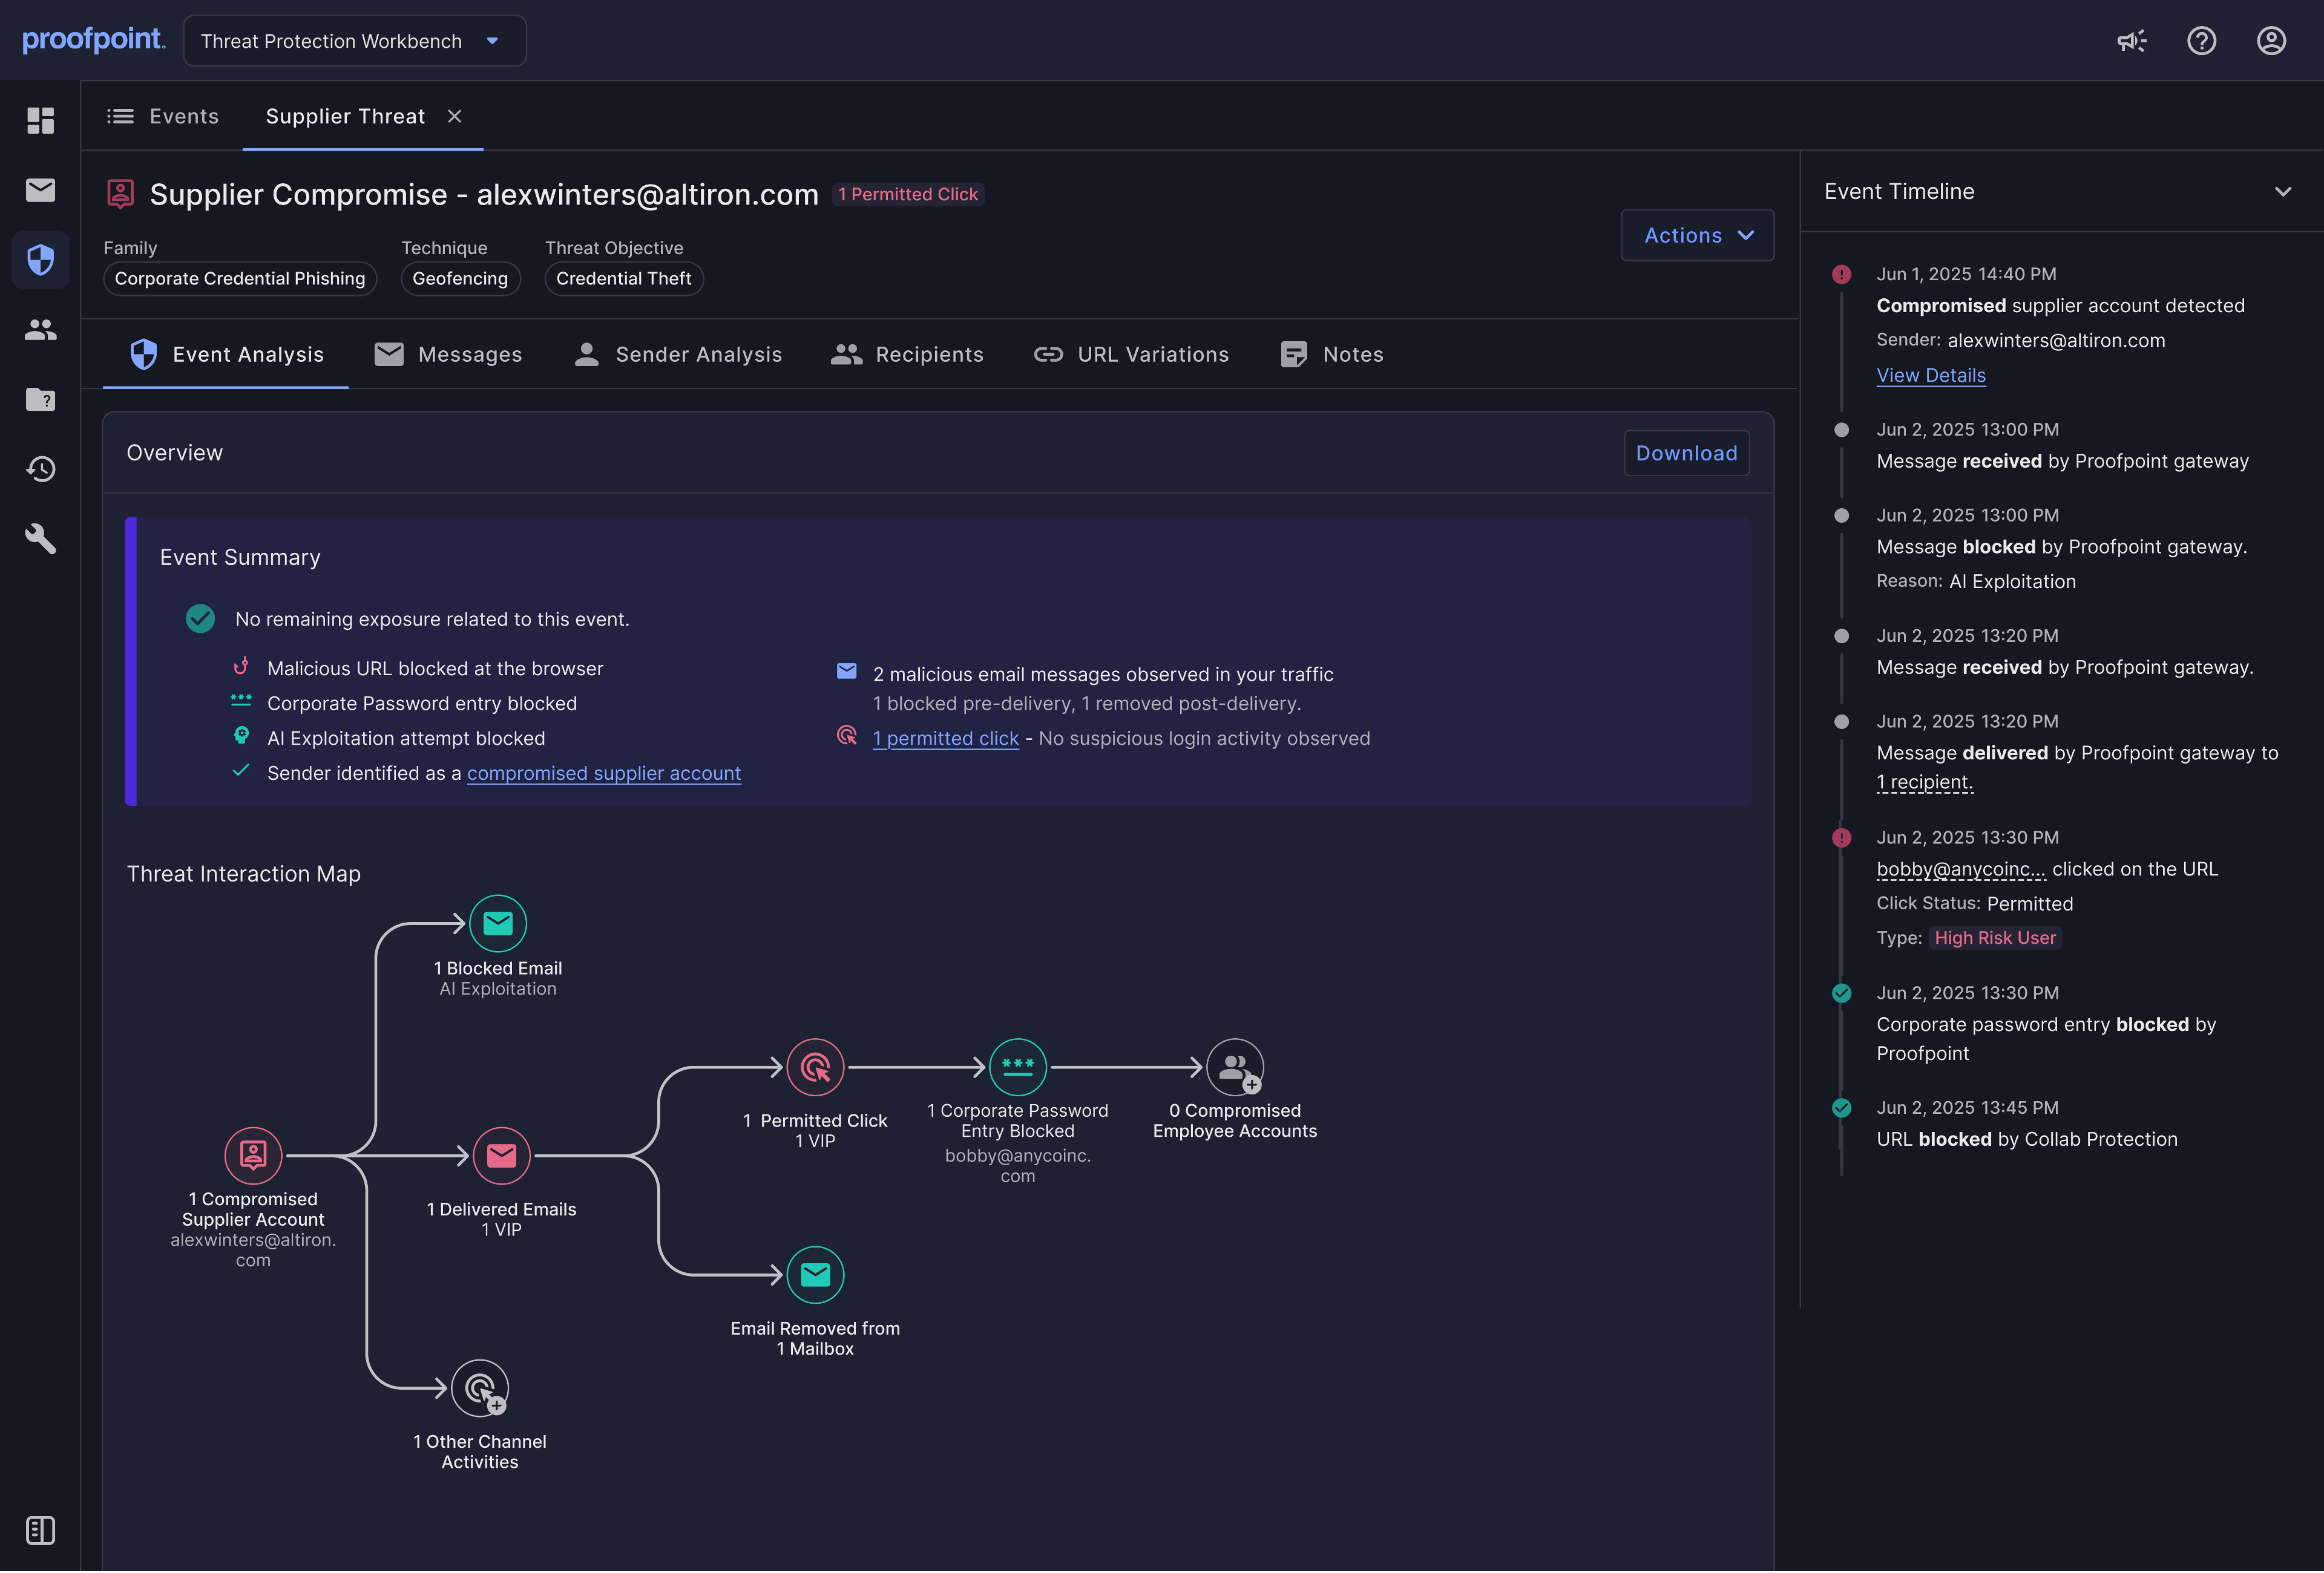
Task: Click the Download button in Overview
Action: point(1686,453)
